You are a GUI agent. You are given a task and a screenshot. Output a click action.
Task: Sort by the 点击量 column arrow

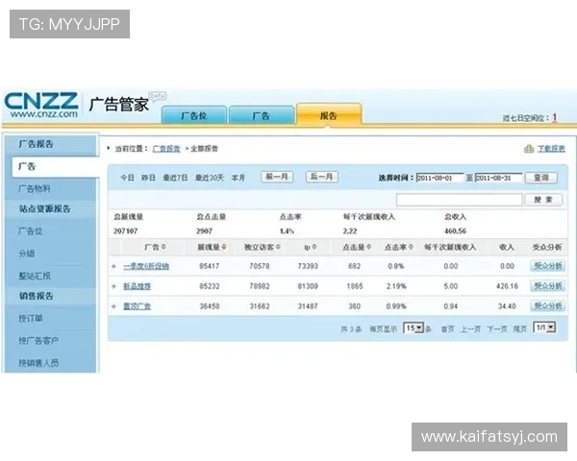point(368,247)
